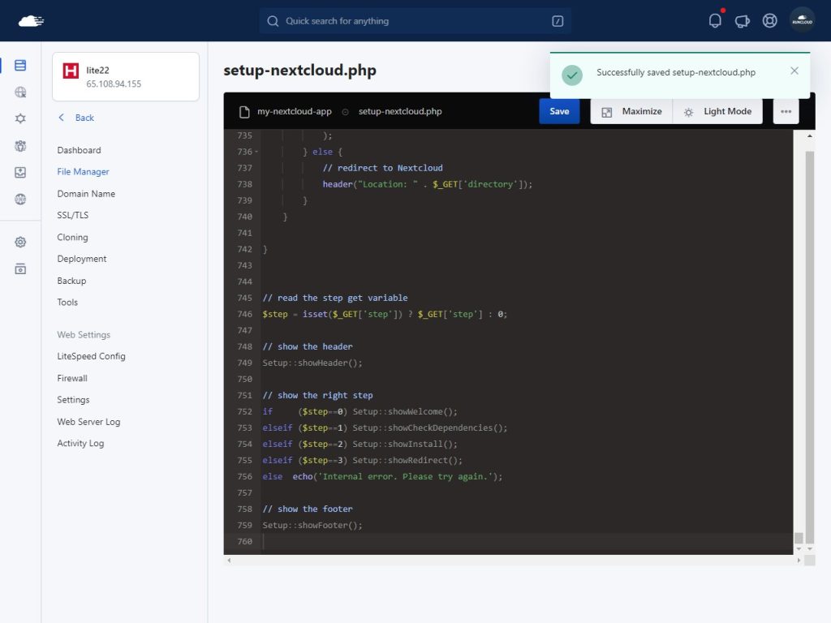Select the servers icon in left rail
This screenshot has height=623, width=831.
(20, 66)
